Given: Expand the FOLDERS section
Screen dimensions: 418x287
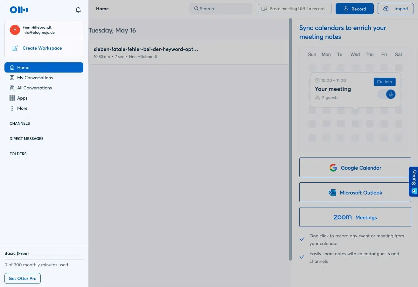Looking at the screenshot, I should click(x=18, y=154).
